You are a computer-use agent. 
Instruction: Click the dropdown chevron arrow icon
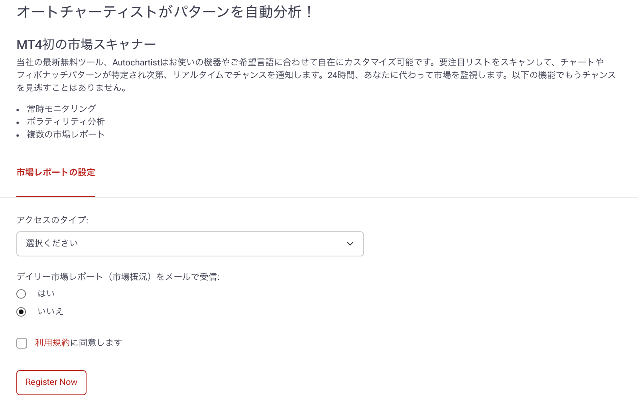tap(350, 244)
